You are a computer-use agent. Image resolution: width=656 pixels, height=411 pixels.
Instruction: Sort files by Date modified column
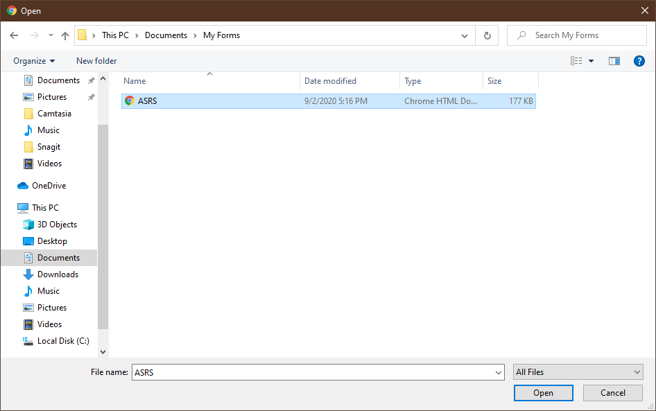(330, 81)
